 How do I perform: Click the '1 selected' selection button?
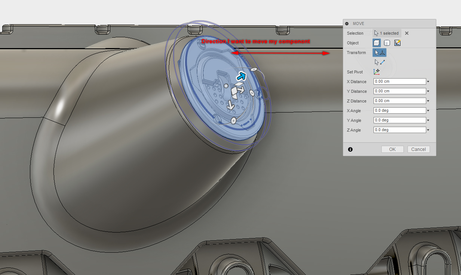point(387,33)
